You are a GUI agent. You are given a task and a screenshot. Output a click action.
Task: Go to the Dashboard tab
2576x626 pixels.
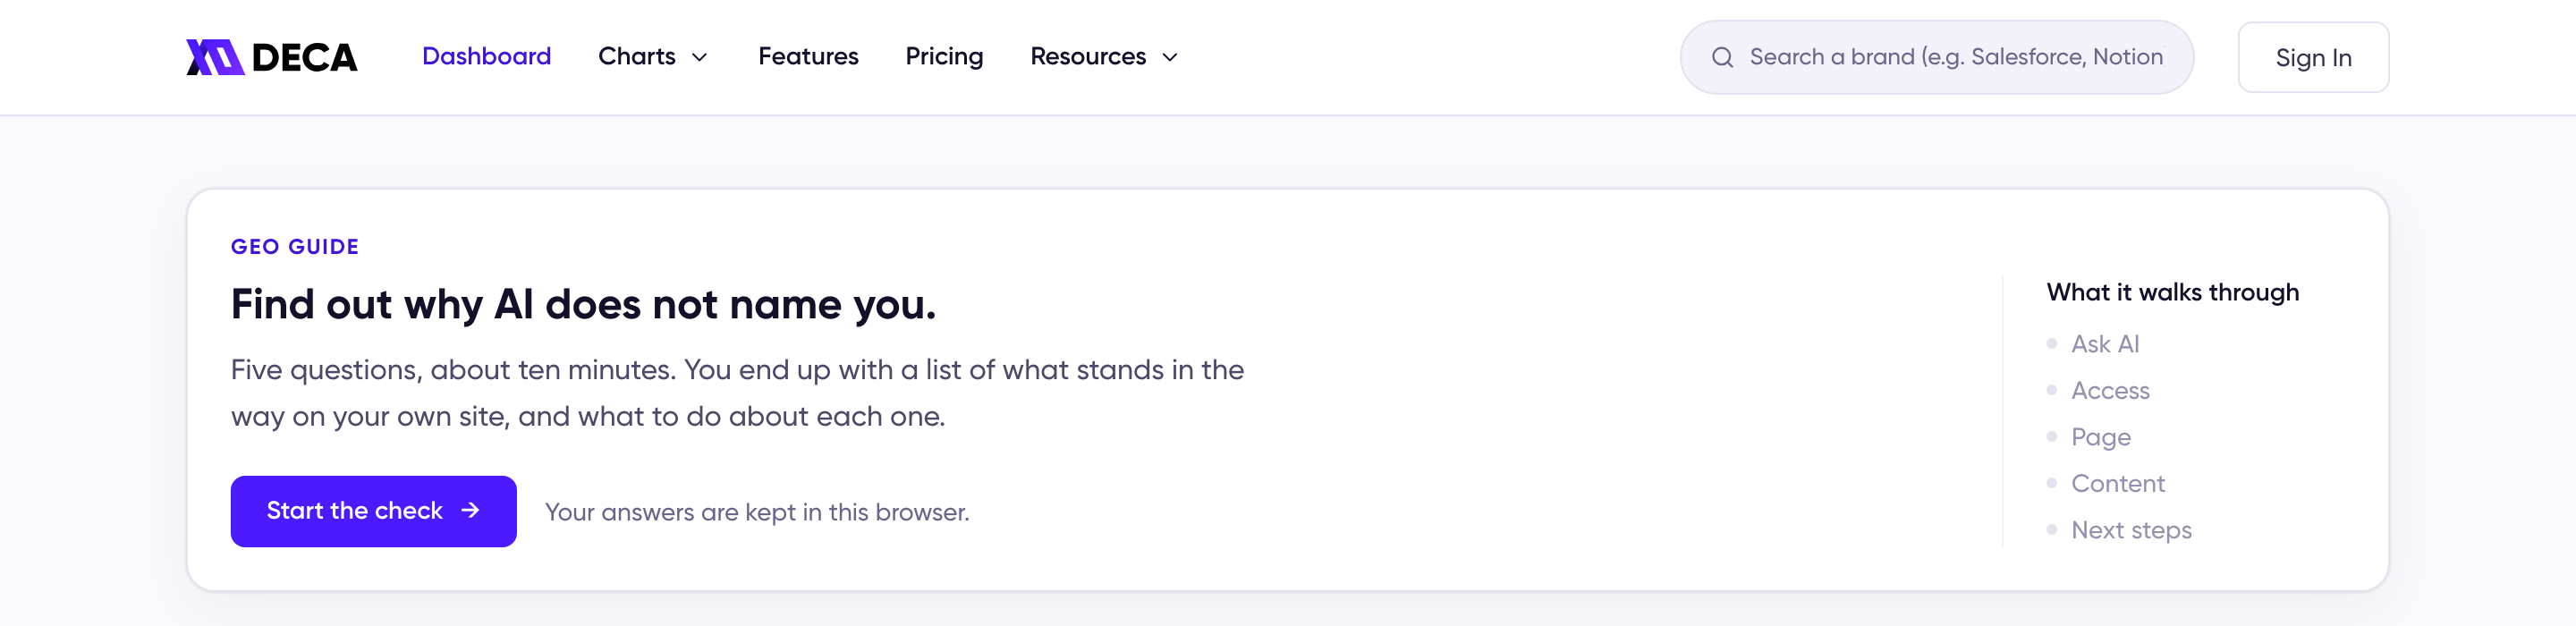486,56
